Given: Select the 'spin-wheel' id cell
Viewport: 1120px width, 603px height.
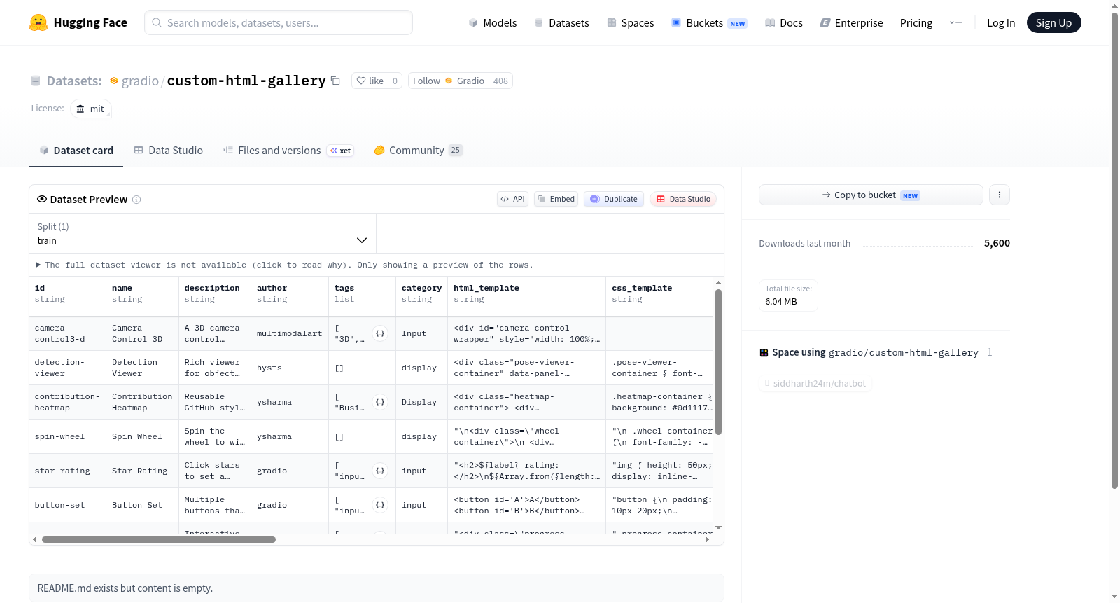Looking at the screenshot, I should coord(67,436).
